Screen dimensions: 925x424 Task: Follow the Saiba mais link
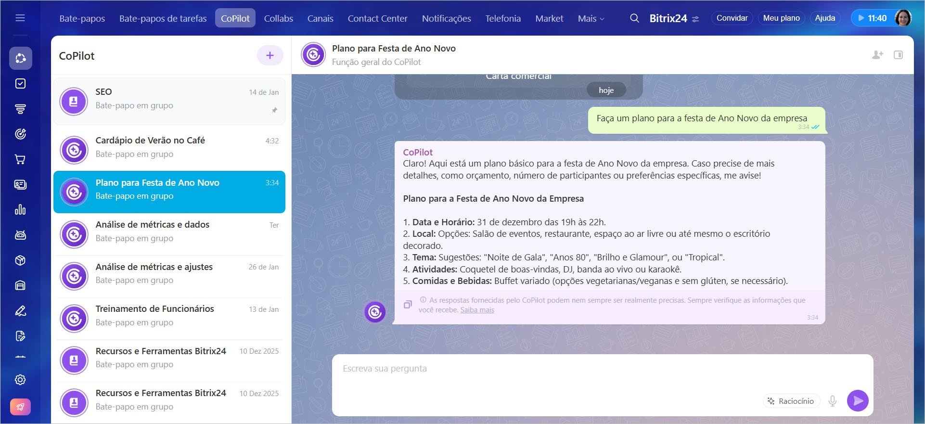pos(477,310)
